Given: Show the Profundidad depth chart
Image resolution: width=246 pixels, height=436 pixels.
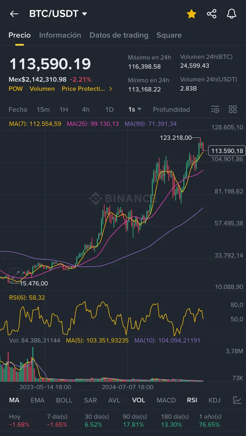Looking at the screenshot, I should 171,109.
